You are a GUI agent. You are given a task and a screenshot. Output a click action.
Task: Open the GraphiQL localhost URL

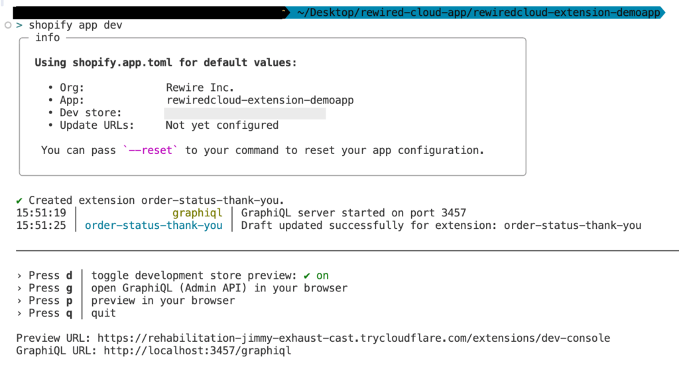(x=197, y=350)
